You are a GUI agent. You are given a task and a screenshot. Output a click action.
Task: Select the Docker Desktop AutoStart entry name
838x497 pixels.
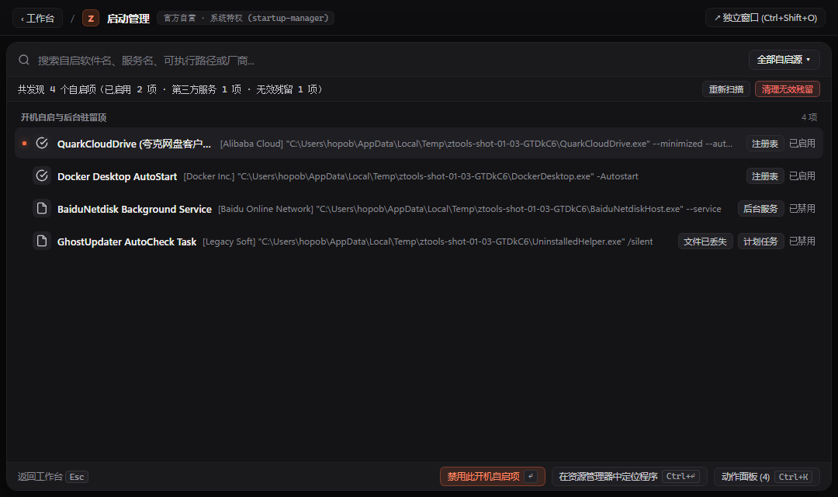(117, 176)
